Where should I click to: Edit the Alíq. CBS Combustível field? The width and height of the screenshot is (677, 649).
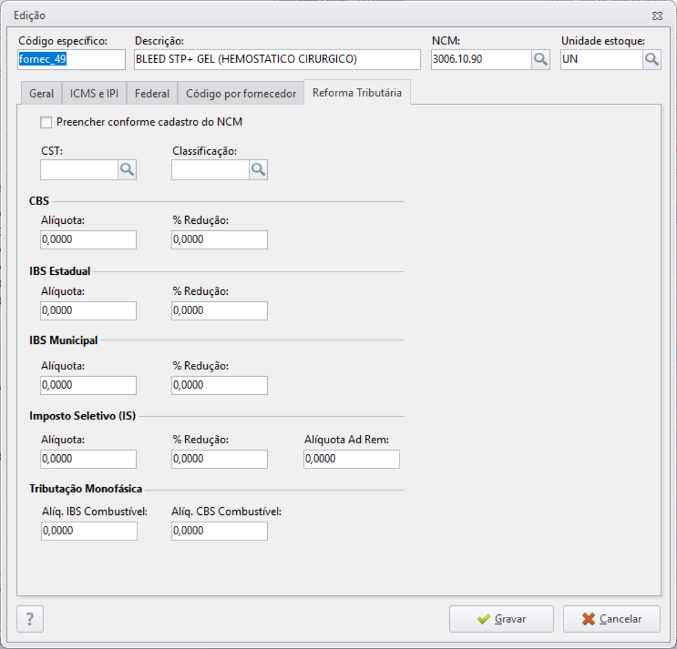click(219, 531)
